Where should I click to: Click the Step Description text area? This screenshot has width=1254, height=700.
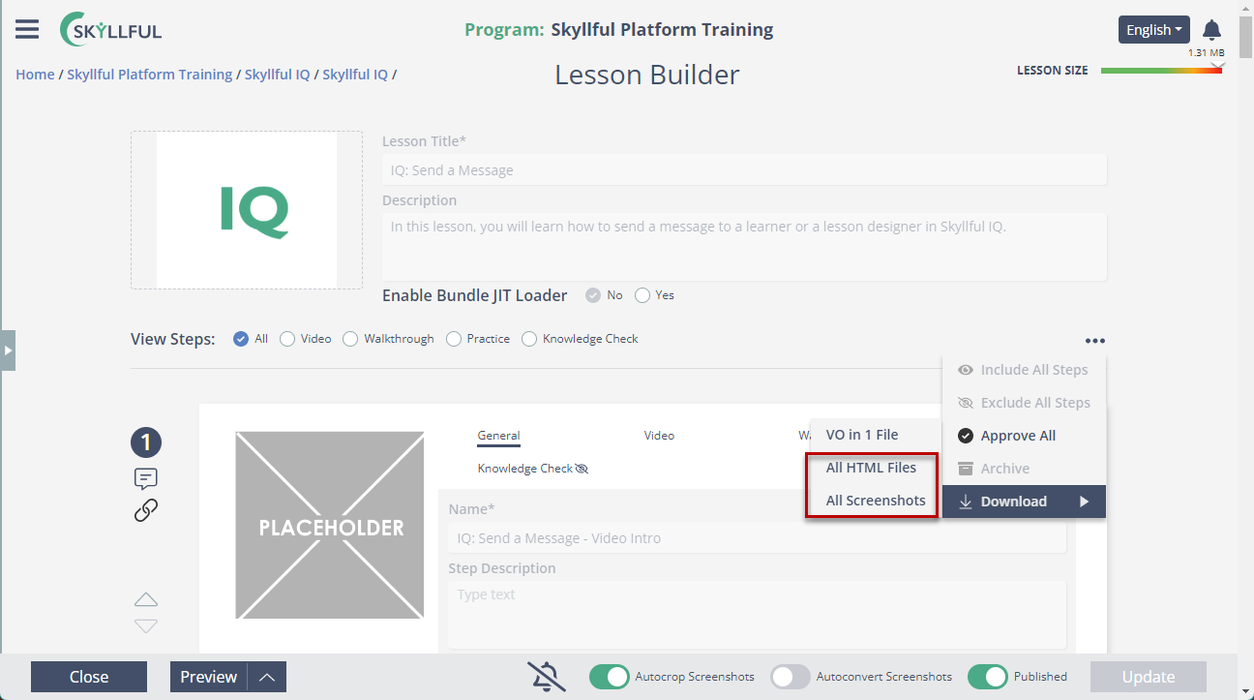point(758,615)
